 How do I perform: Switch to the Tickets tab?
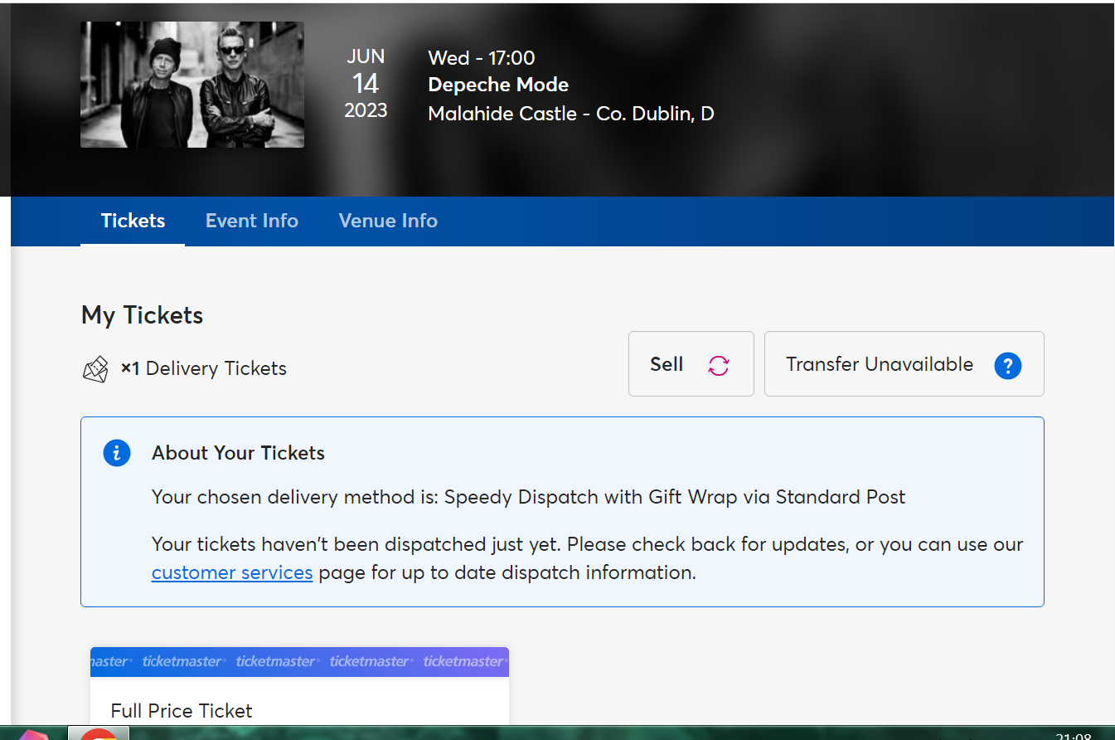133,221
